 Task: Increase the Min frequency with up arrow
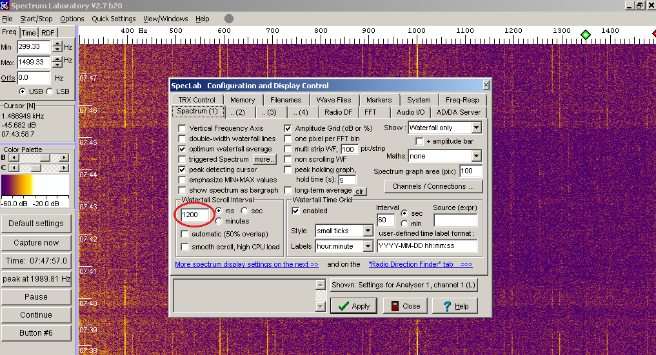(x=57, y=44)
